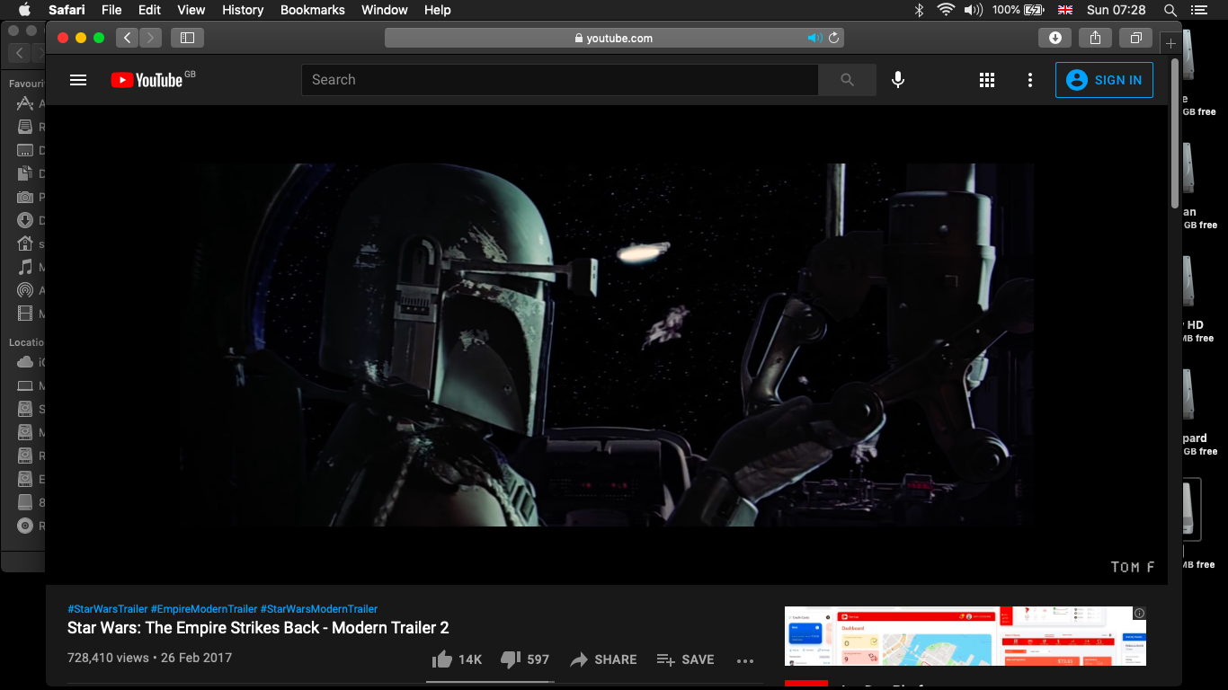Click the 728,410 views text

click(108, 658)
